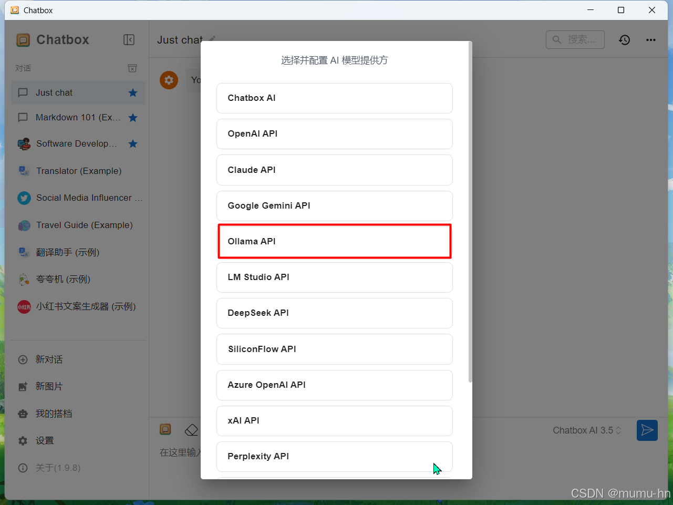Click the eraser clear-context icon

click(x=191, y=430)
